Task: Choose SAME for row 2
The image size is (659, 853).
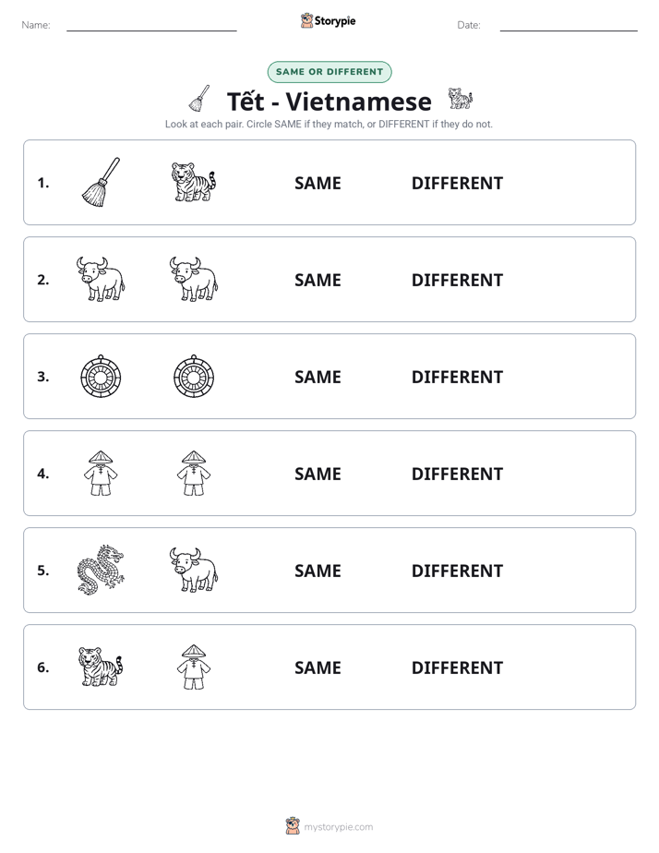Action: pos(318,280)
